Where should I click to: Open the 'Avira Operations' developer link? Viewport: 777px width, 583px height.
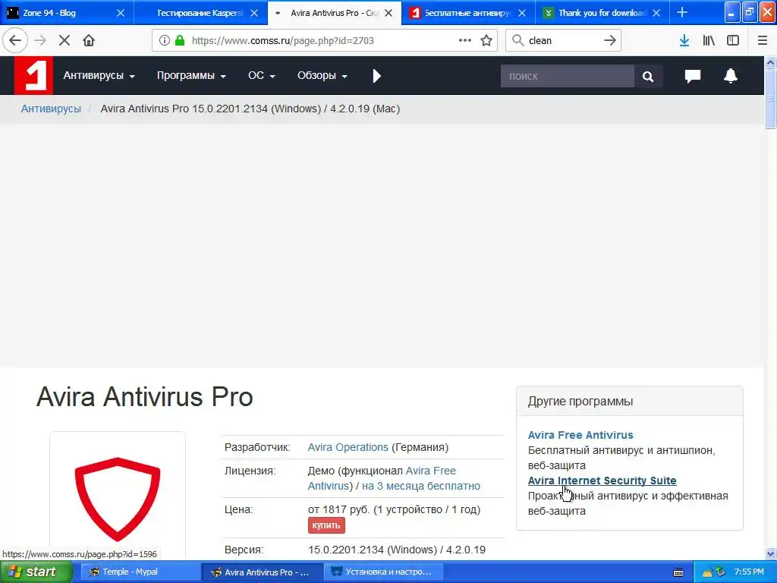click(348, 447)
